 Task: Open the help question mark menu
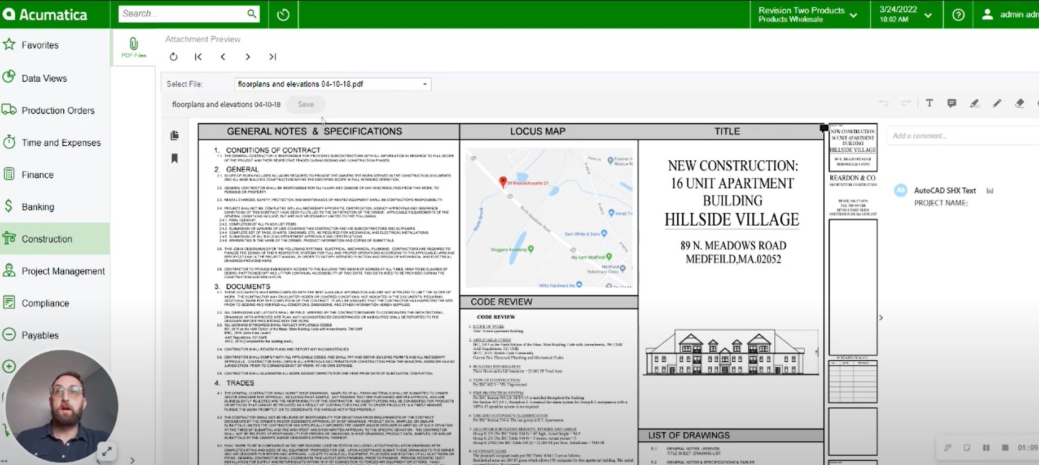(958, 15)
